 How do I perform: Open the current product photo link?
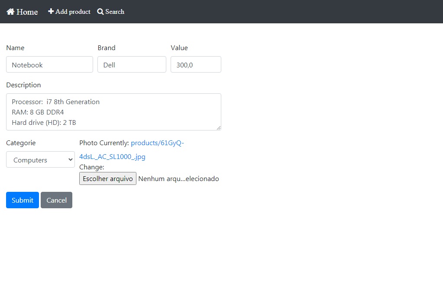[x=157, y=143]
